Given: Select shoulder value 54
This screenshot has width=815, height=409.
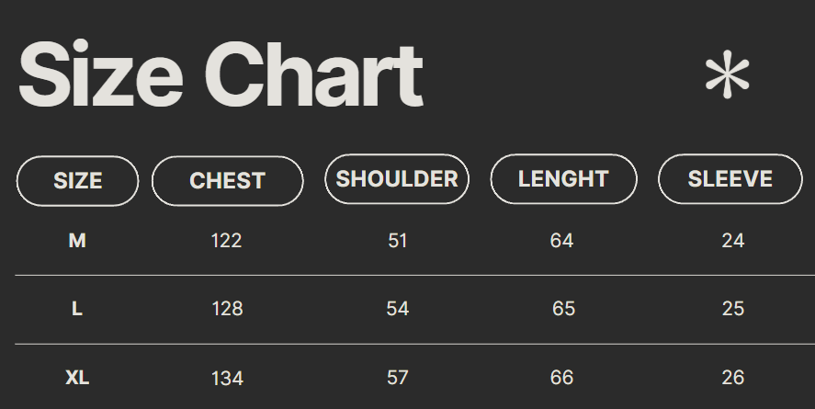Looking at the screenshot, I should pos(397,309).
